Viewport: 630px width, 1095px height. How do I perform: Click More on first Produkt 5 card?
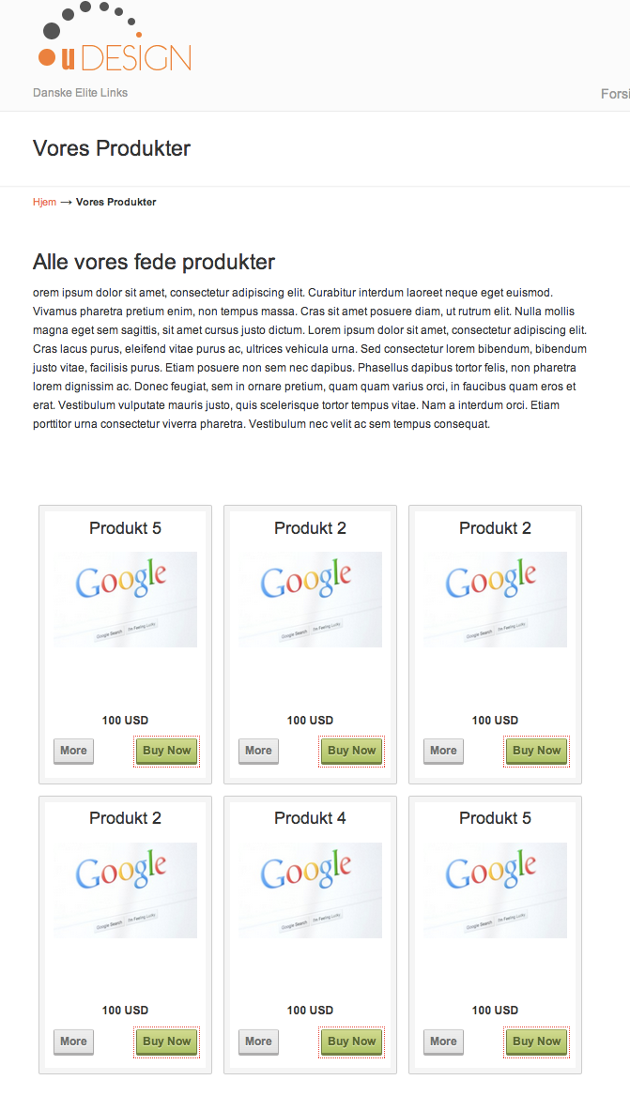click(73, 751)
